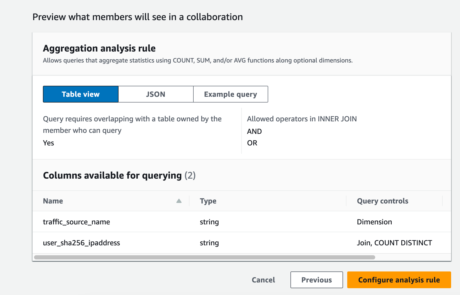Click the Query controls column header

(x=383, y=201)
